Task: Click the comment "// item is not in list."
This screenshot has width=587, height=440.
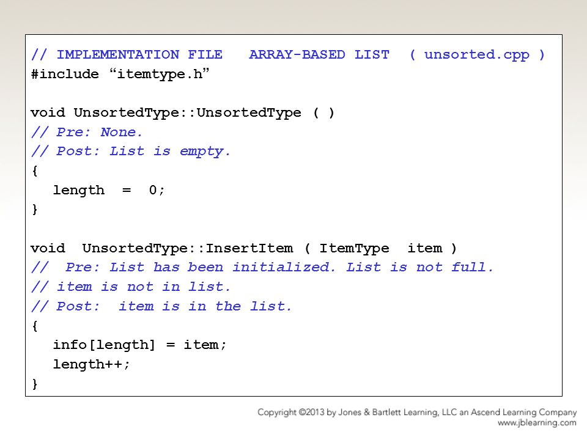Action: [131, 287]
